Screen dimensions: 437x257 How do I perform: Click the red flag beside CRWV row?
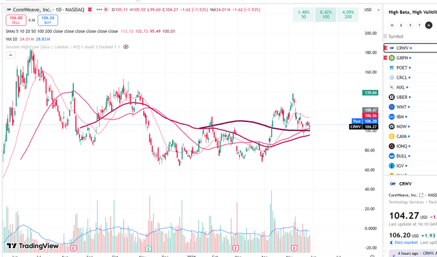click(x=386, y=48)
